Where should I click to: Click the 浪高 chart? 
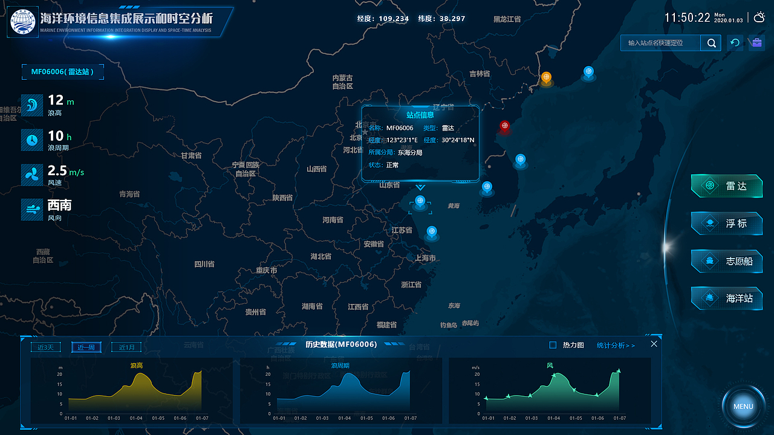coord(132,391)
